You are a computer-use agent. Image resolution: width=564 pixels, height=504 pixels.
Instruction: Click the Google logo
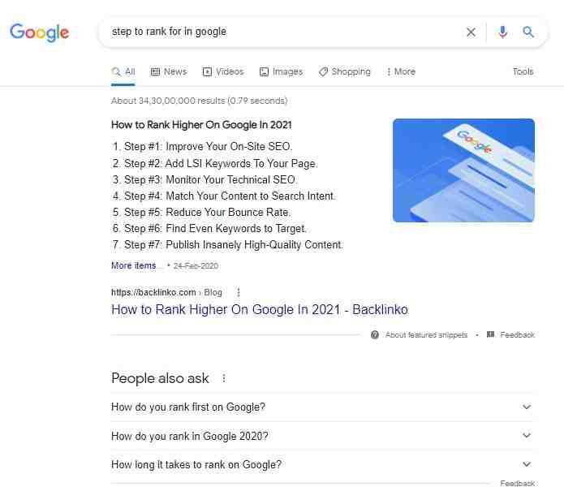[x=39, y=32]
